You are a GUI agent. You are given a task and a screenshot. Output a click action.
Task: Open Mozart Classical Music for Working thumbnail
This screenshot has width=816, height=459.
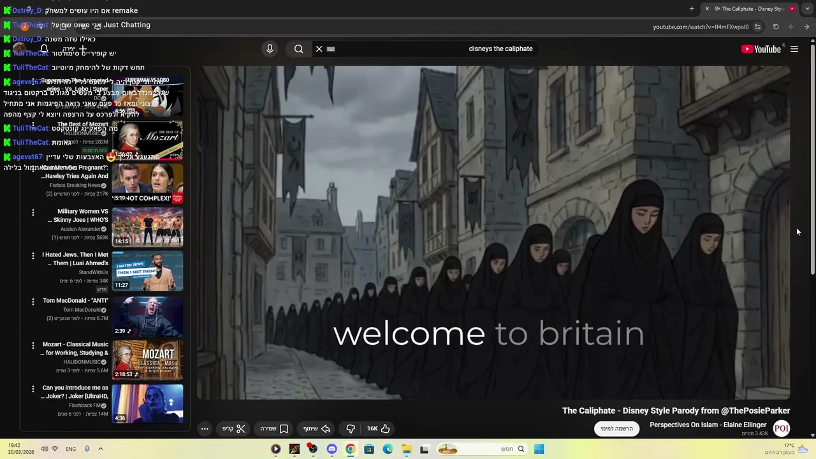[x=147, y=360]
